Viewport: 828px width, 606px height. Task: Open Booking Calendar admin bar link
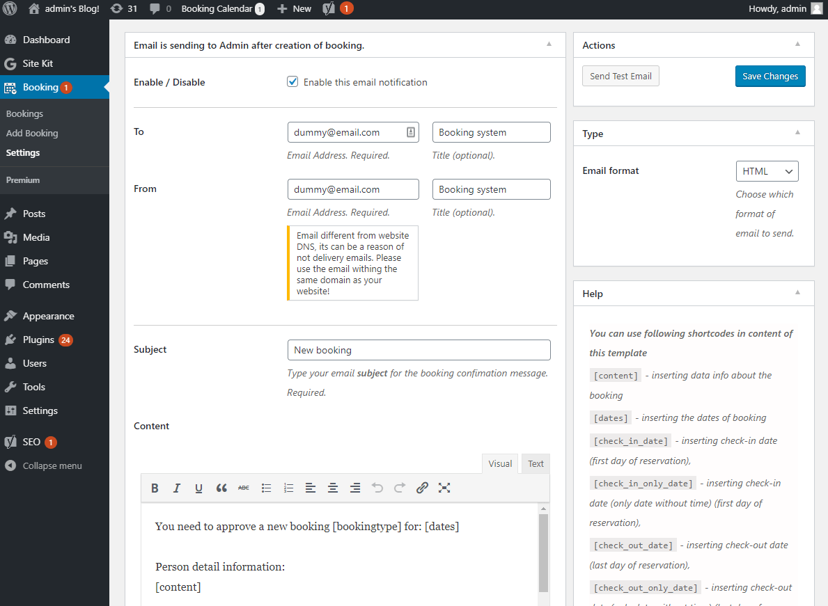click(222, 8)
